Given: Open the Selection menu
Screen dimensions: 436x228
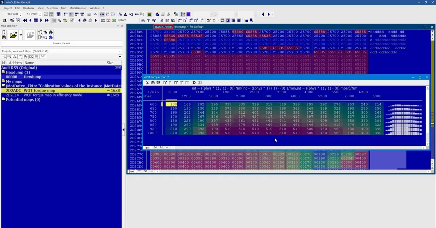Looking at the screenshot, I should pyautogui.click(x=52, y=8).
